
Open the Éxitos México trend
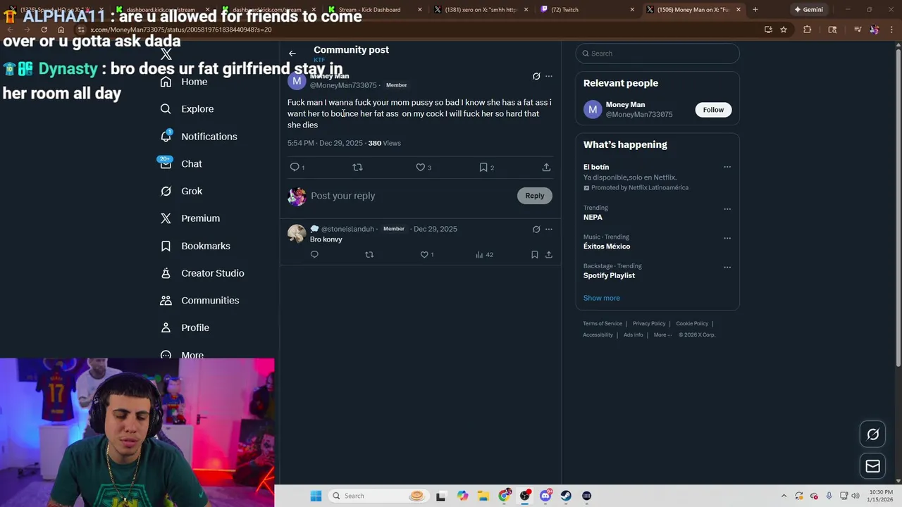pos(607,246)
